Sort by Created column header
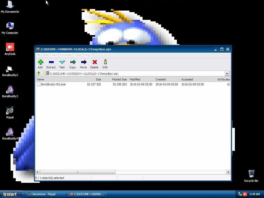The height and width of the screenshot is (198, 264). (x=167, y=79)
